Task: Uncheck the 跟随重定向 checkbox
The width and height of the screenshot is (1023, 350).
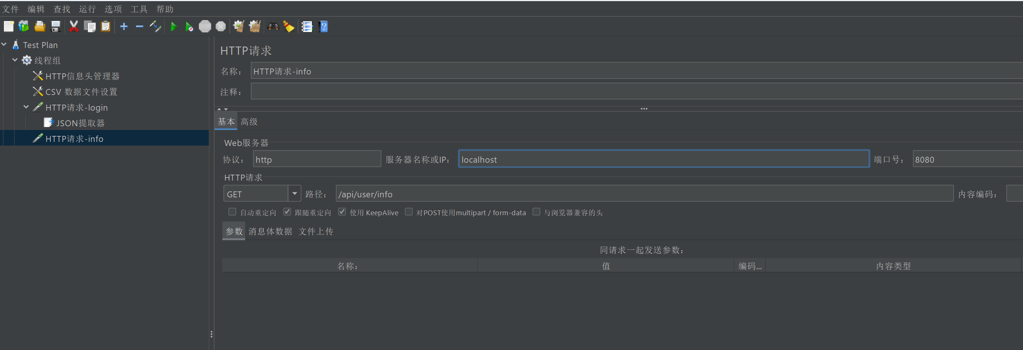Action: (x=287, y=211)
